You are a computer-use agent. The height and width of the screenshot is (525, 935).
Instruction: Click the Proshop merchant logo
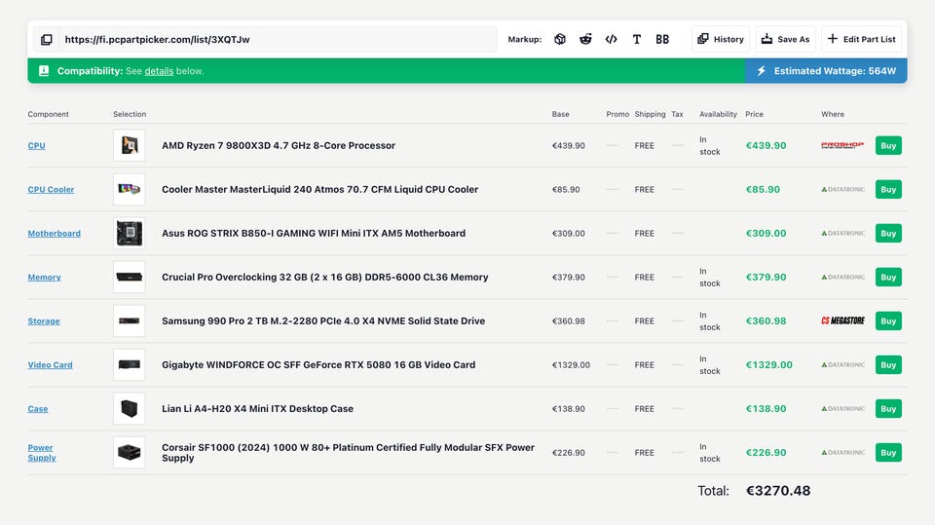(842, 145)
